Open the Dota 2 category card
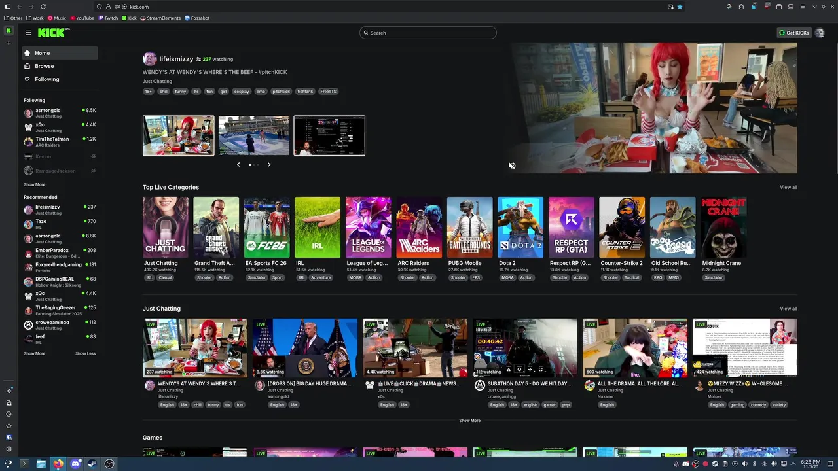Screen dimensions: 838x471 520,228
